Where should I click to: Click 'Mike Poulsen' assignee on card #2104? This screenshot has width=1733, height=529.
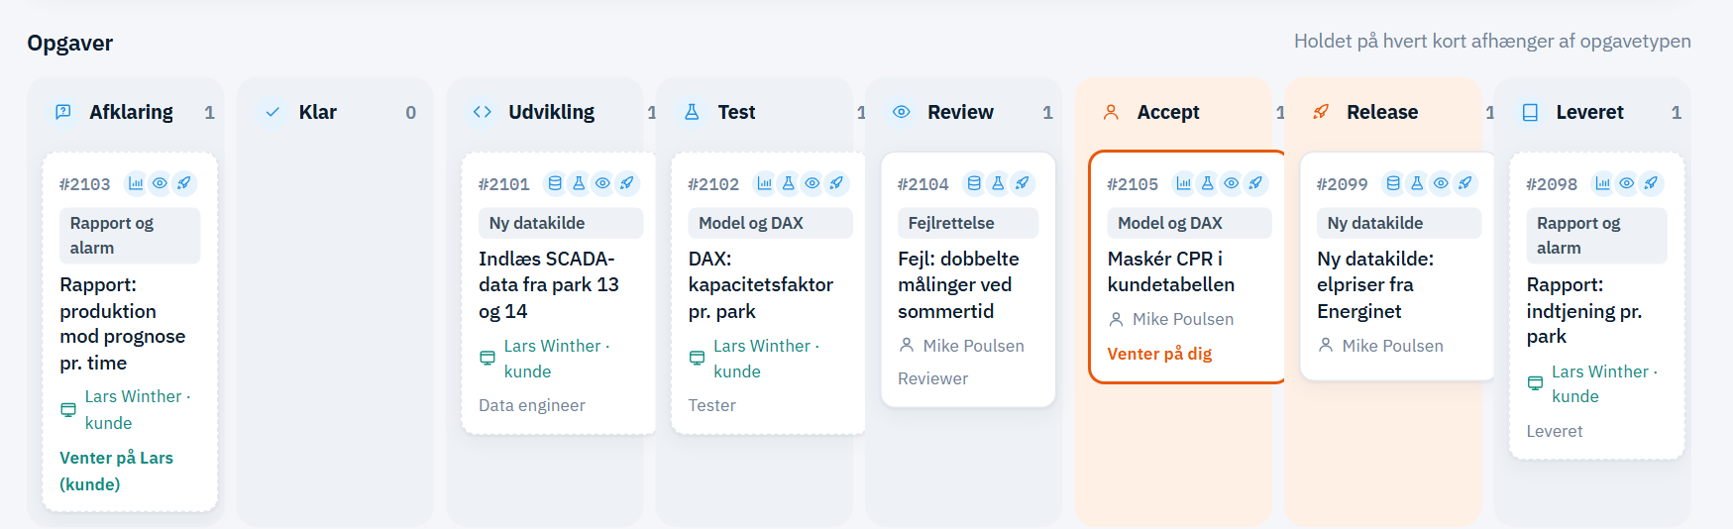973,346
